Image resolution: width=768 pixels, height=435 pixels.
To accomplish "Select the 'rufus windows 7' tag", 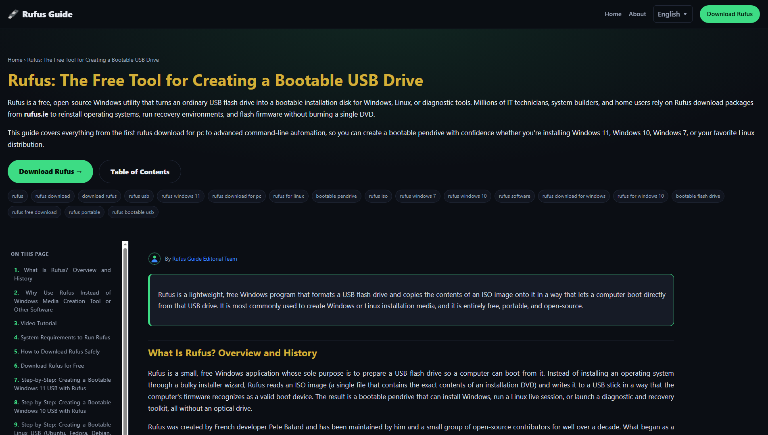I will coord(418,196).
